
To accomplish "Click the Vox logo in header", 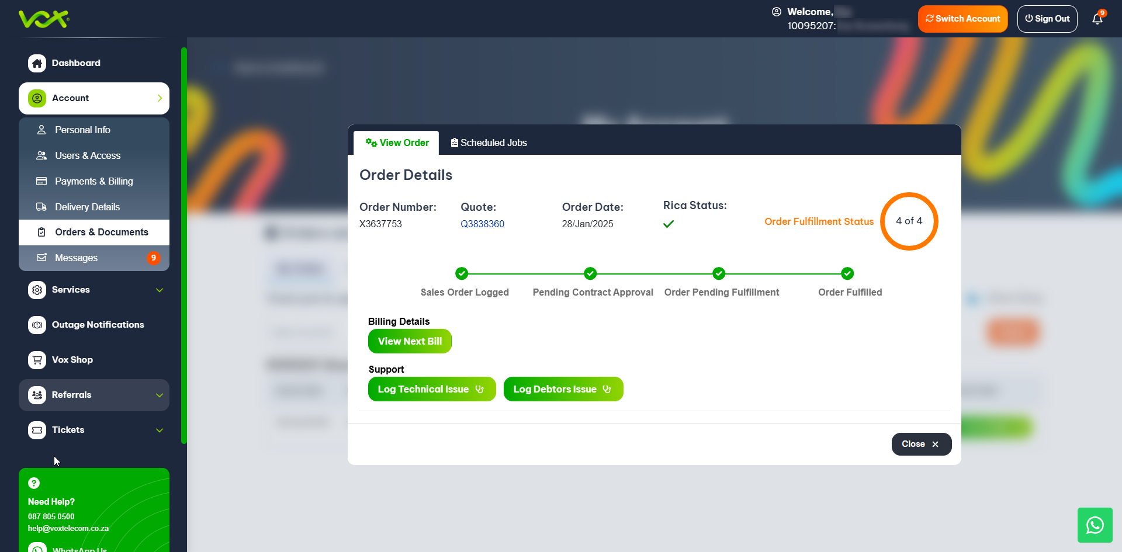I will pyautogui.click(x=44, y=19).
